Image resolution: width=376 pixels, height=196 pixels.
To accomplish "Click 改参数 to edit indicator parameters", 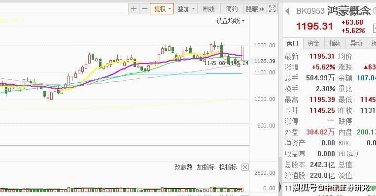I will [x=183, y=167].
